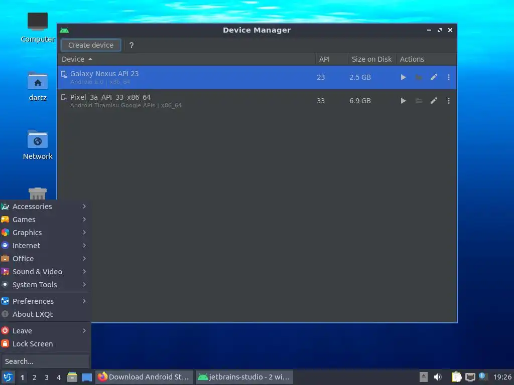
Task: Edit the Galaxy Nexus API 23 device
Action: pyautogui.click(x=434, y=77)
